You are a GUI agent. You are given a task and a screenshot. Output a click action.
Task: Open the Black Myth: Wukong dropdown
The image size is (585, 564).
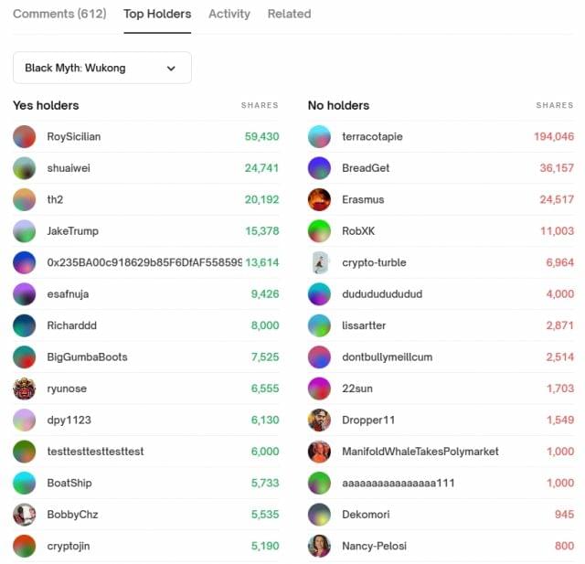pos(101,68)
